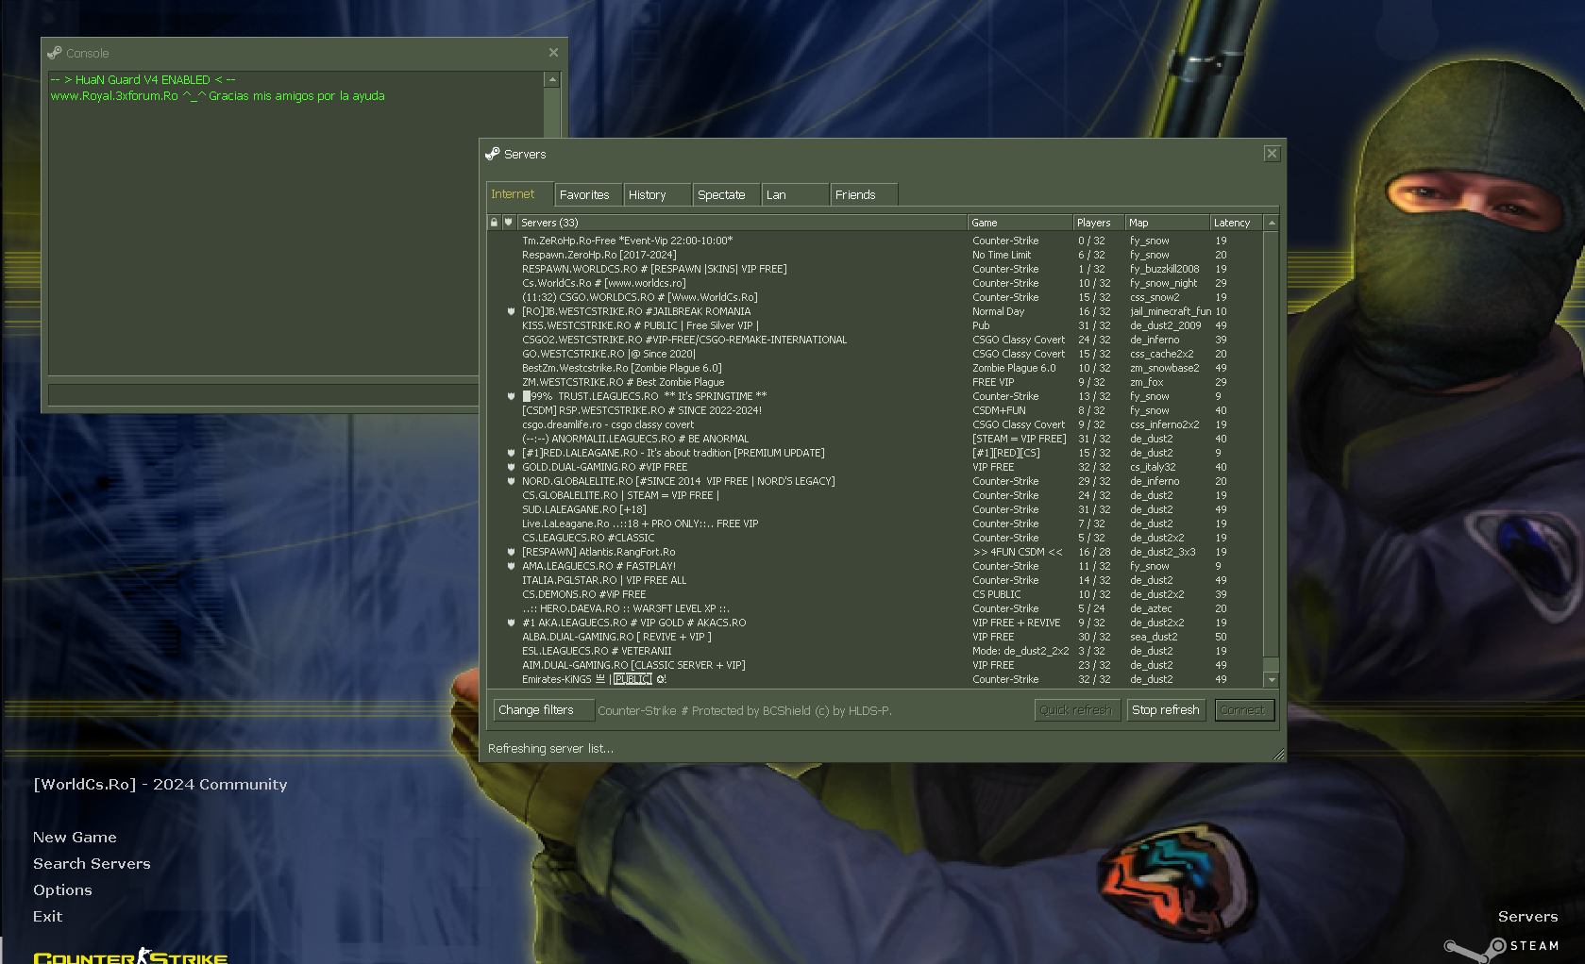Sort the list by Latency column
Viewport: 1585px width, 964px height.
pos(1236,223)
